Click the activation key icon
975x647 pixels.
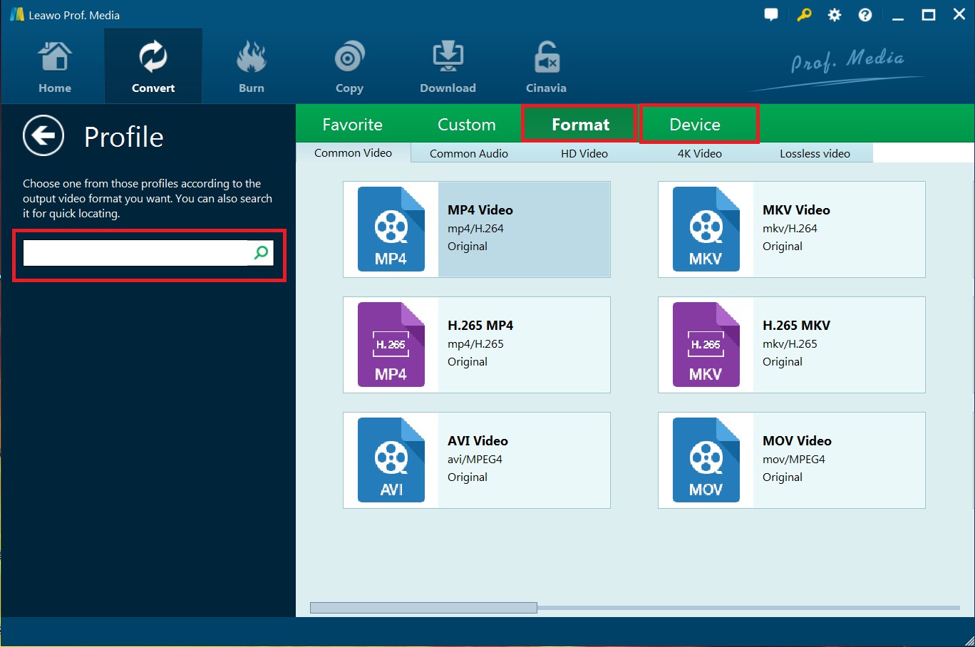803,14
